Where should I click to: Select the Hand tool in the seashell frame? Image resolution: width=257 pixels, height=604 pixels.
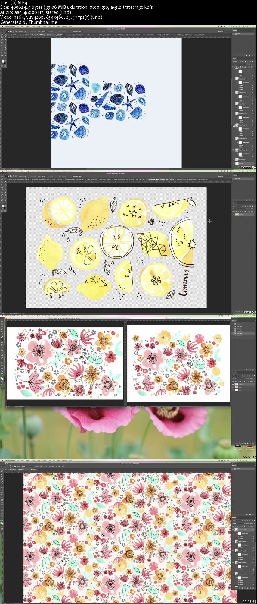click(2, 55)
